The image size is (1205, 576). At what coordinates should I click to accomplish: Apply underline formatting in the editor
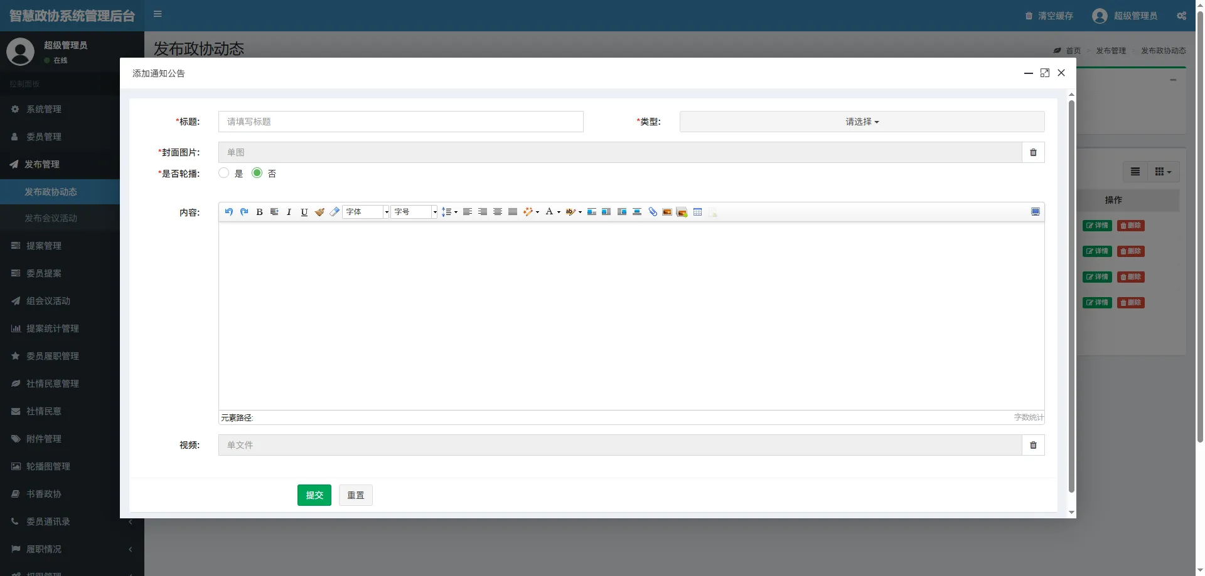[x=304, y=212]
